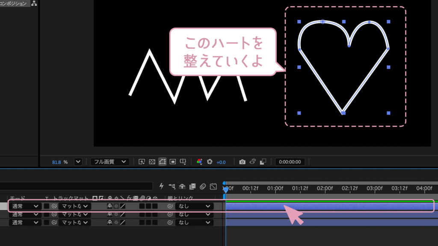438x246 pixels.
Task: Click the first empty switch box on top layer
Action: coord(142,206)
